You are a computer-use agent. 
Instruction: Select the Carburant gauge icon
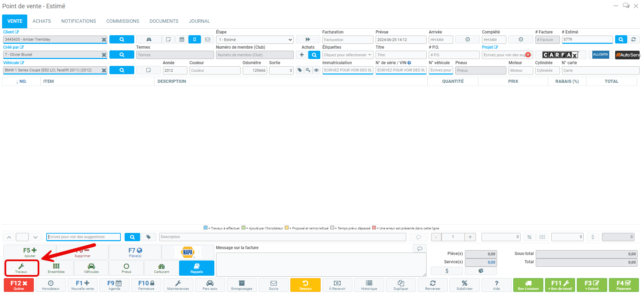click(162, 268)
